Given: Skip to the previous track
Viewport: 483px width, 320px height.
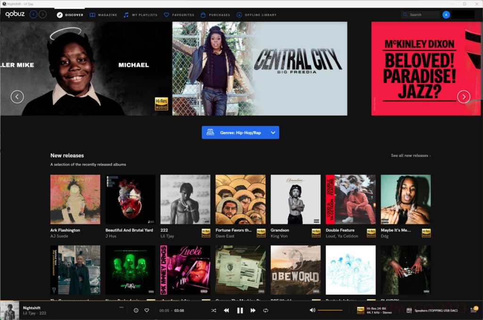Looking at the screenshot, I should tap(226, 311).
